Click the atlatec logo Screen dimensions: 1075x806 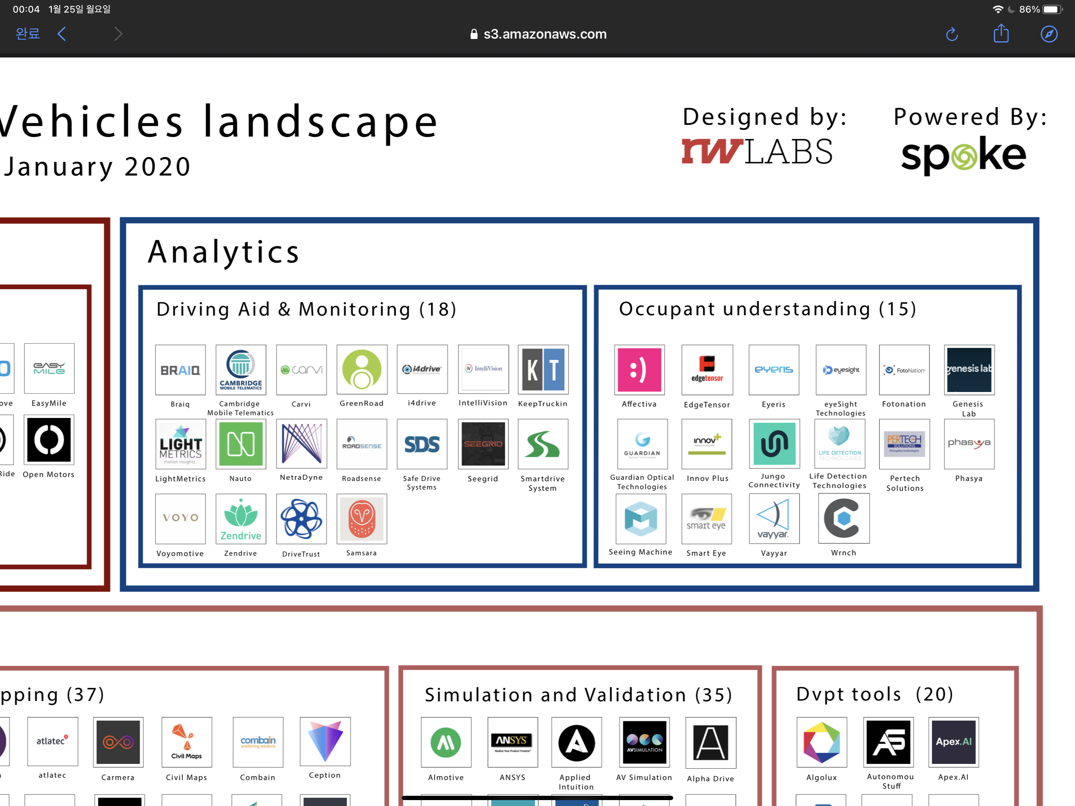point(52,741)
